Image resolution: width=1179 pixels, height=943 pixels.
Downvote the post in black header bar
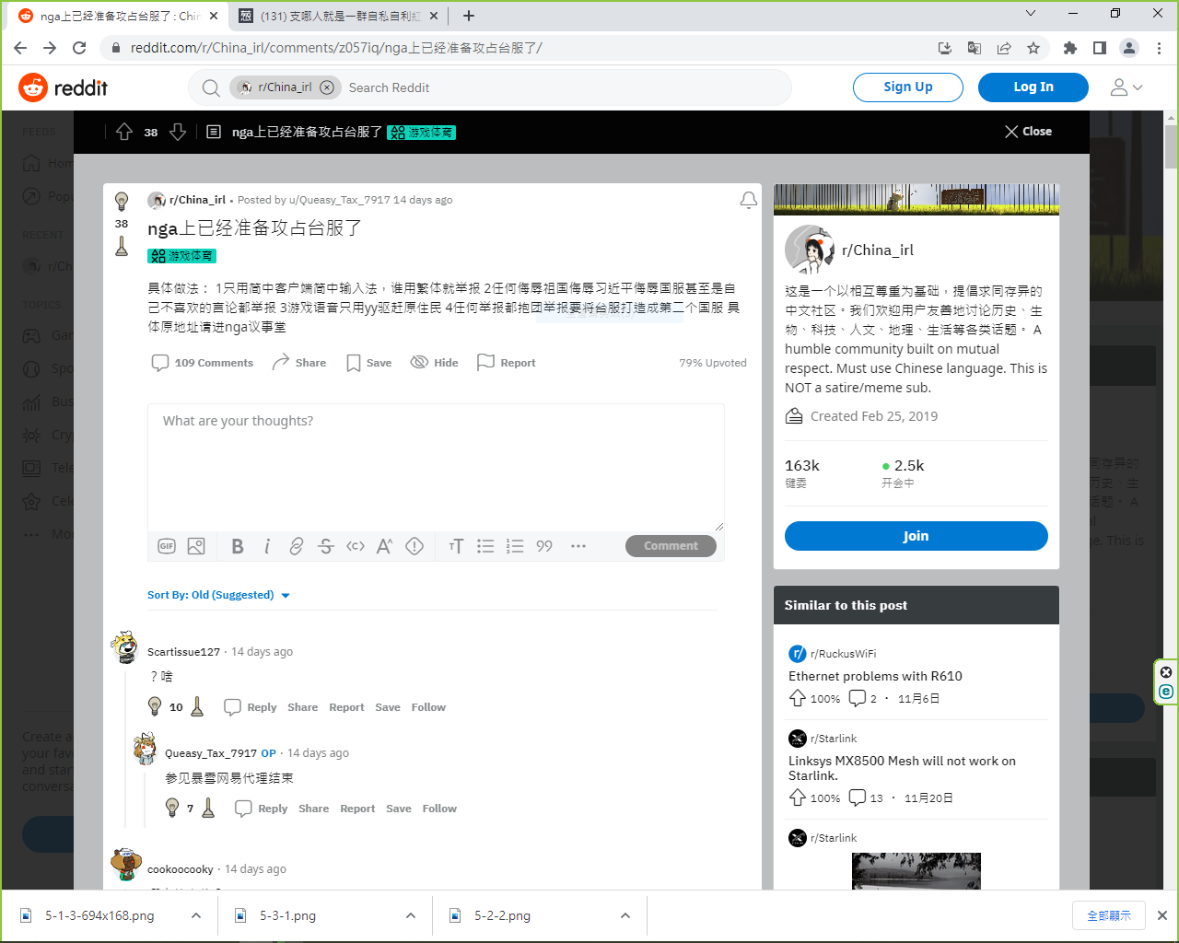pyautogui.click(x=178, y=132)
